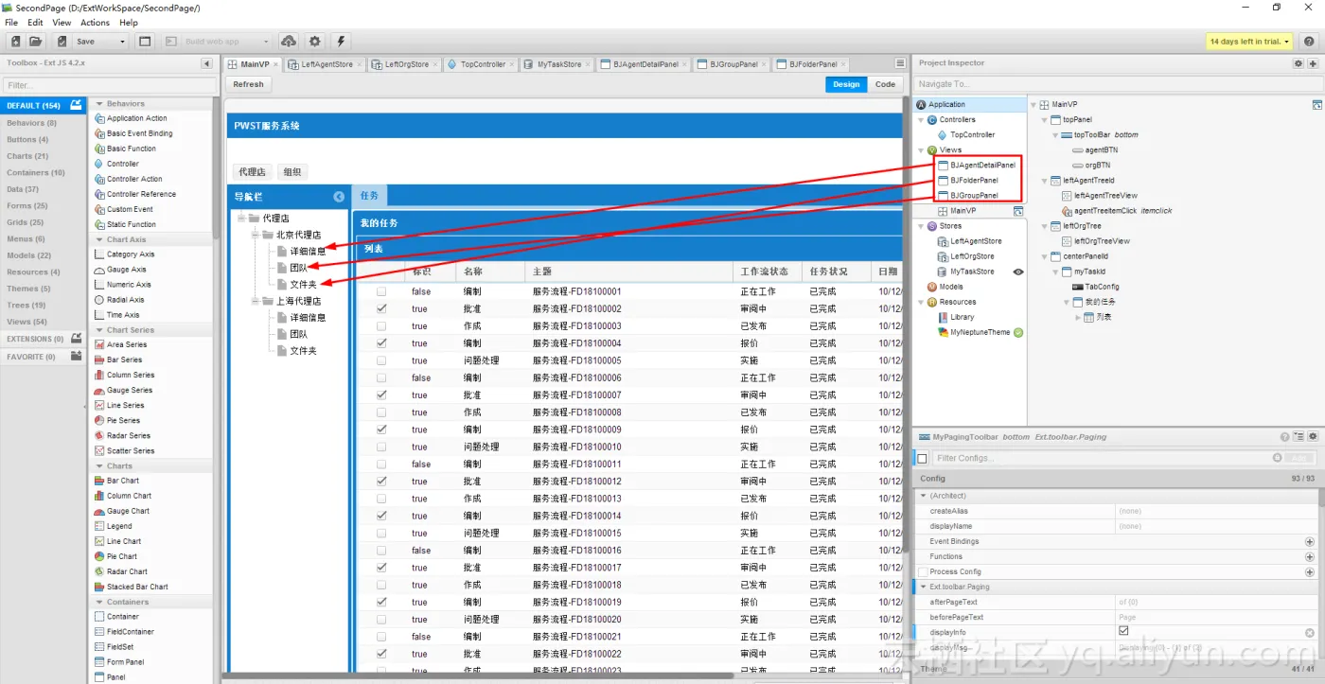Switch to the MyTaskStore tab
This screenshot has height=684, width=1325.
(558, 64)
